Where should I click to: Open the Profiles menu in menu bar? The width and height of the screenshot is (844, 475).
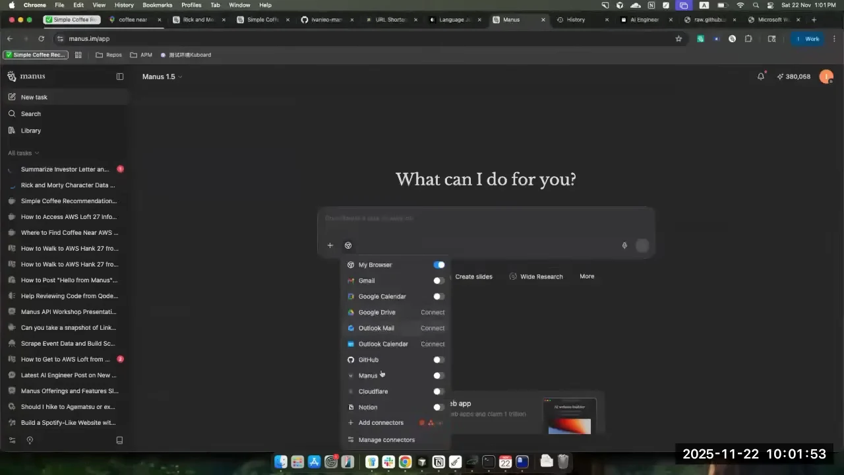(191, 5)
